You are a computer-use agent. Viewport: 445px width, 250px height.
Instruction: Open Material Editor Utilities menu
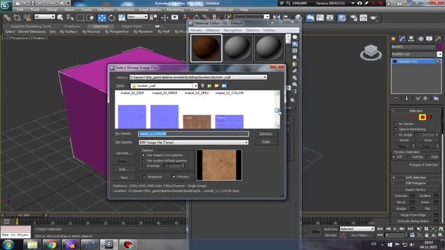click(x=269, y=30)
